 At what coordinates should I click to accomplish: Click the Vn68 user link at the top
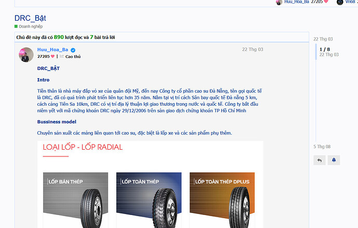pos(350,2)
